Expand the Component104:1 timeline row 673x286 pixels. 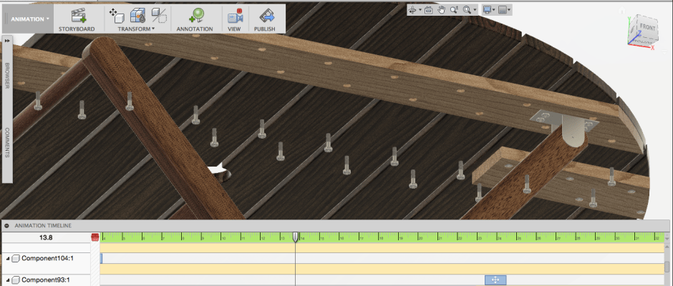8,258
